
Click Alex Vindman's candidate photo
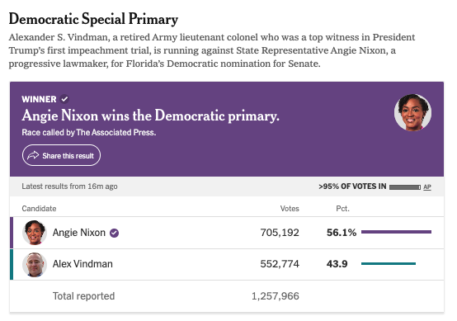coord(35,264)
